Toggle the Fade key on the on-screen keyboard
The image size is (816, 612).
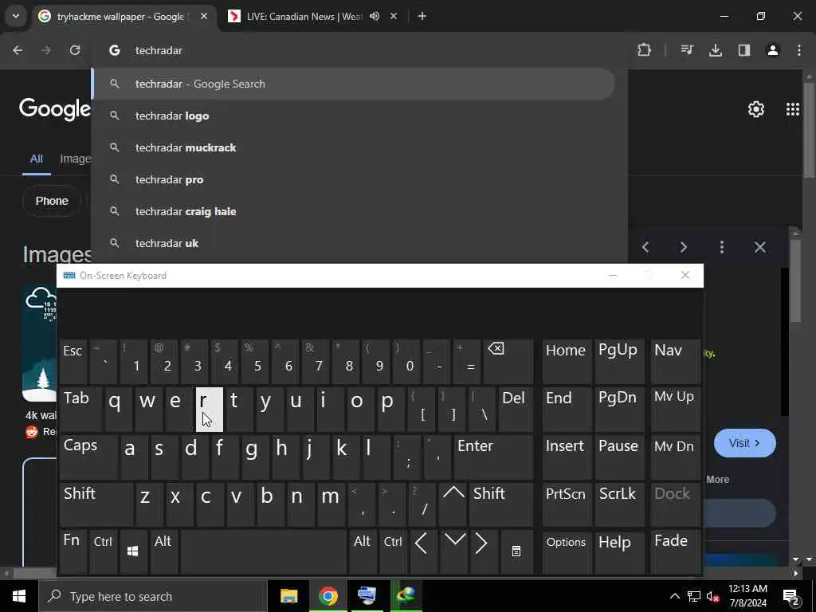(x=676, y=551)
